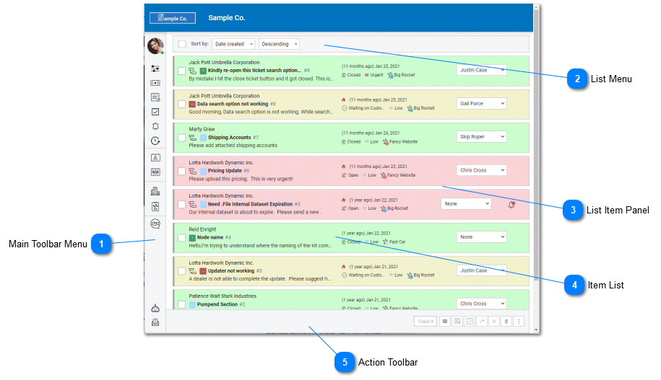Open the notes list icon in sidebar
Screen dimensions: 661x380
coord(155,97)
